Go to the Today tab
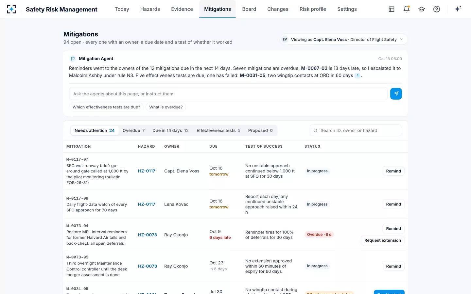Image resolution: width=471 pixels, height=294 pixels. 122,9
